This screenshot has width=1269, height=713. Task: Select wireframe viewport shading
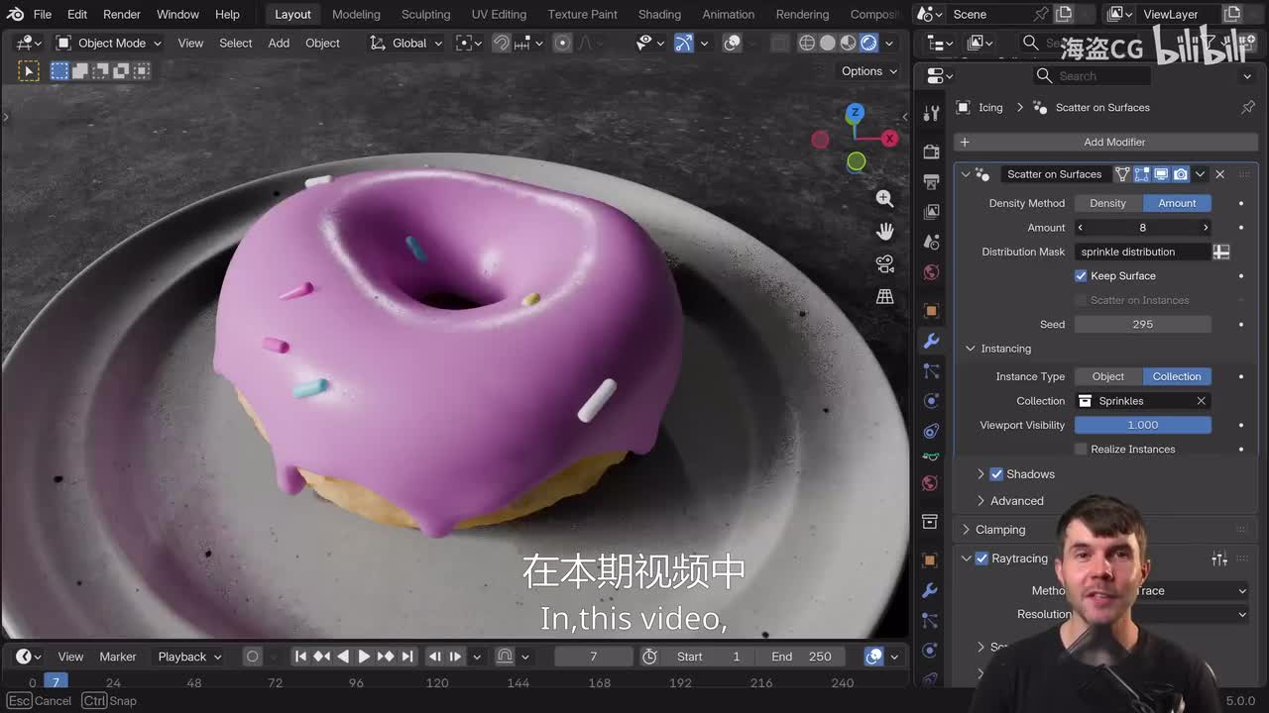[807, 43]
